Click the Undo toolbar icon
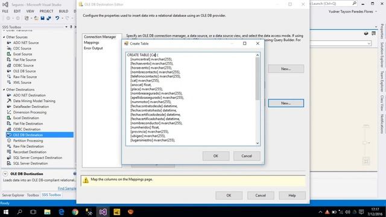Viewport: 386px width, 217px height. click(x=57, y=18)
